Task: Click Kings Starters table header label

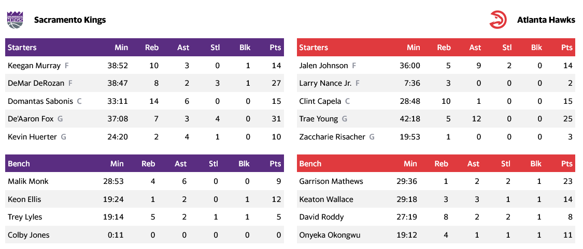Action: [22, 48]
